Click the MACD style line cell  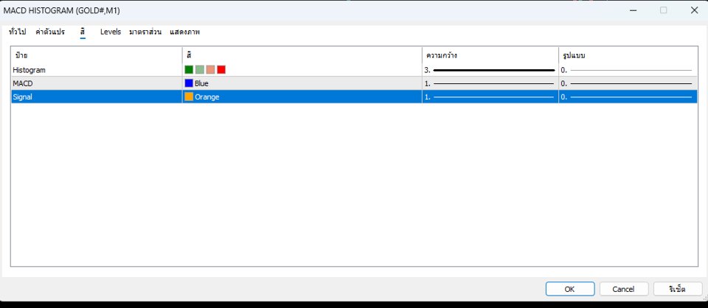pos(628,83)
